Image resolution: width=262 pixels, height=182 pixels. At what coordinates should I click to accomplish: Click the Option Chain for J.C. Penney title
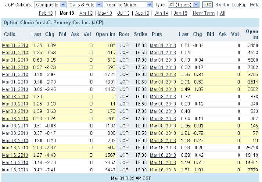tap(53, 22)
